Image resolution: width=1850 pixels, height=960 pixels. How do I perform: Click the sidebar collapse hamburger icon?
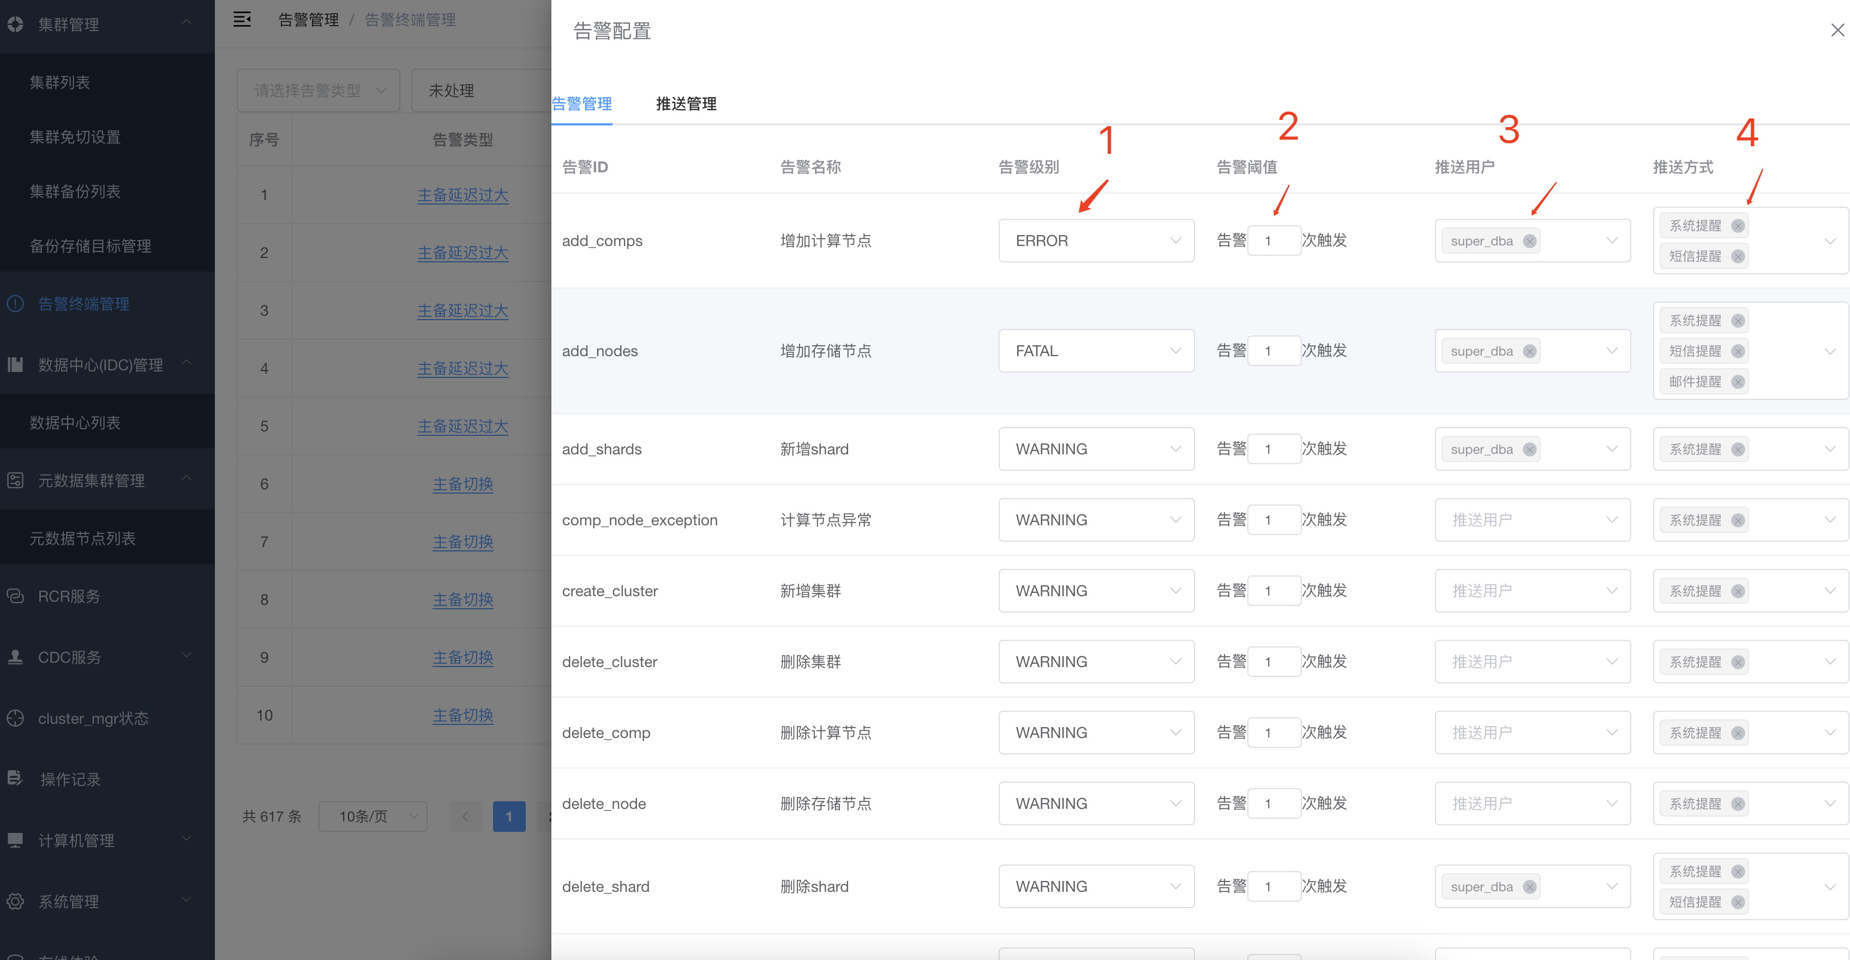coord(242,20)
